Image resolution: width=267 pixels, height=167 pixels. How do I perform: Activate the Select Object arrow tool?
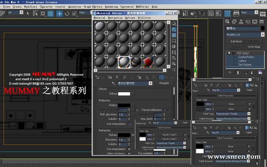(x=28, y=13)
